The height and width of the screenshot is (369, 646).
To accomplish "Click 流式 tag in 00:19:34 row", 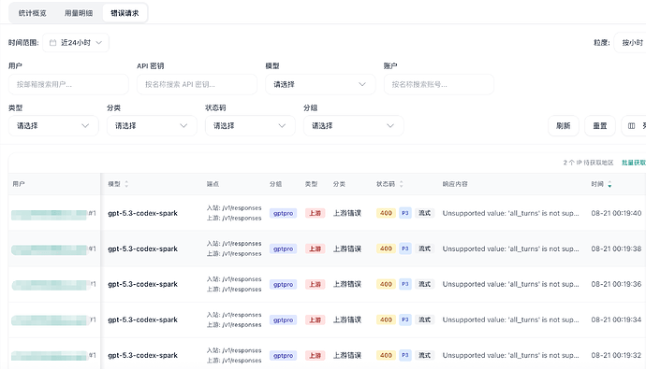I will (424, 319).
